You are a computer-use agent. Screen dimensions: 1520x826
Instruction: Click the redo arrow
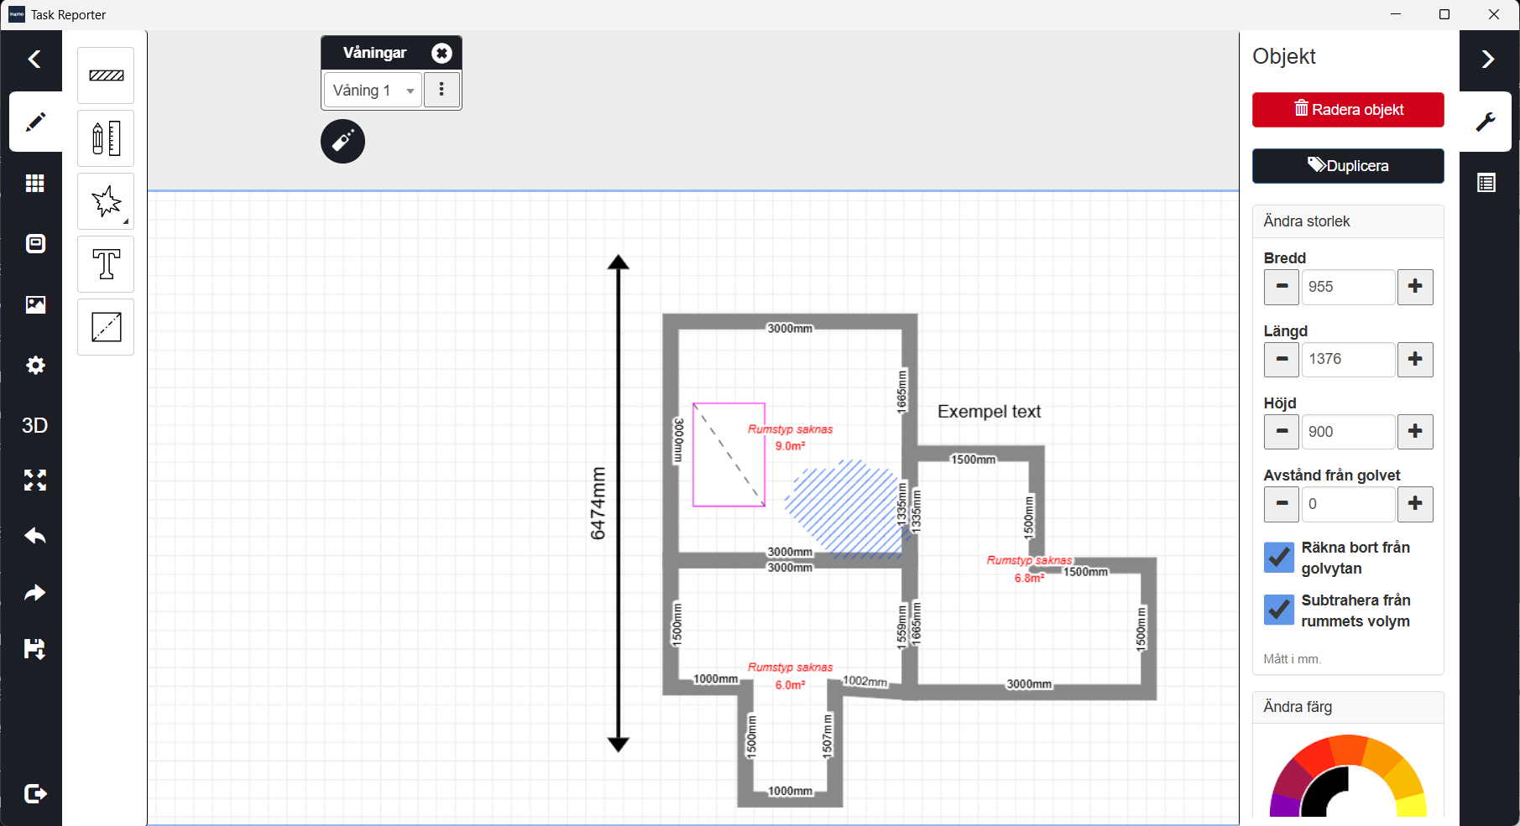[34, 593]
